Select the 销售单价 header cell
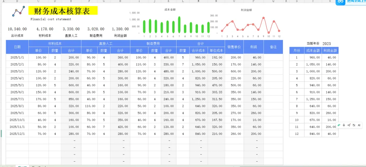The image size is (366, 167). [x=234, y=47]
